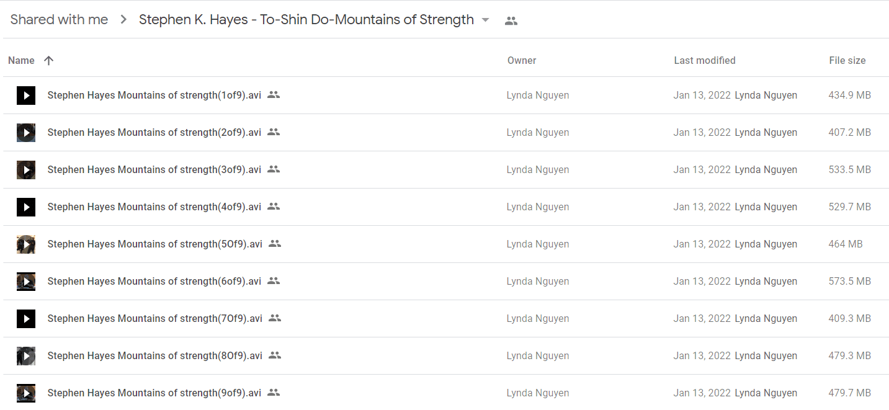This screenshot has height=410, width=889.
Task: Expand the breadcrumb chevron after Shared with me
Action: (123, 20)
